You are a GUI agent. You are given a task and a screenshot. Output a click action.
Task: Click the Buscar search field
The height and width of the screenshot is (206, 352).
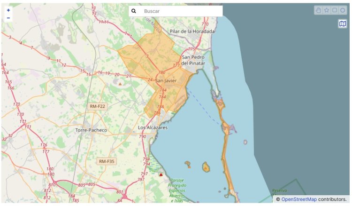coord(181,11)
